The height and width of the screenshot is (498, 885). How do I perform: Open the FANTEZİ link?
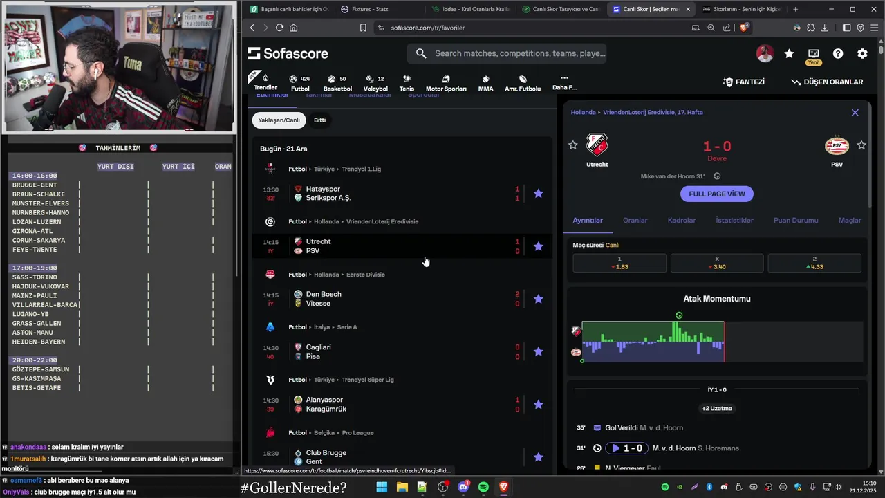pos(744,82)
